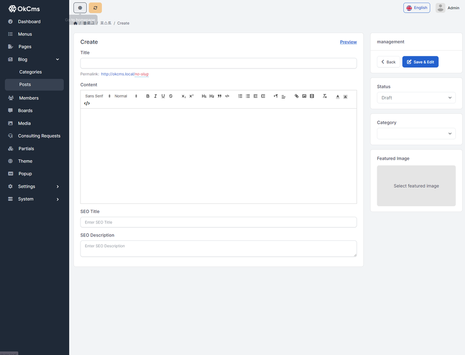This screenshot has width=465, height=355.
Task: Click the blockquote icon in toolbar
Action: [219, 96]
